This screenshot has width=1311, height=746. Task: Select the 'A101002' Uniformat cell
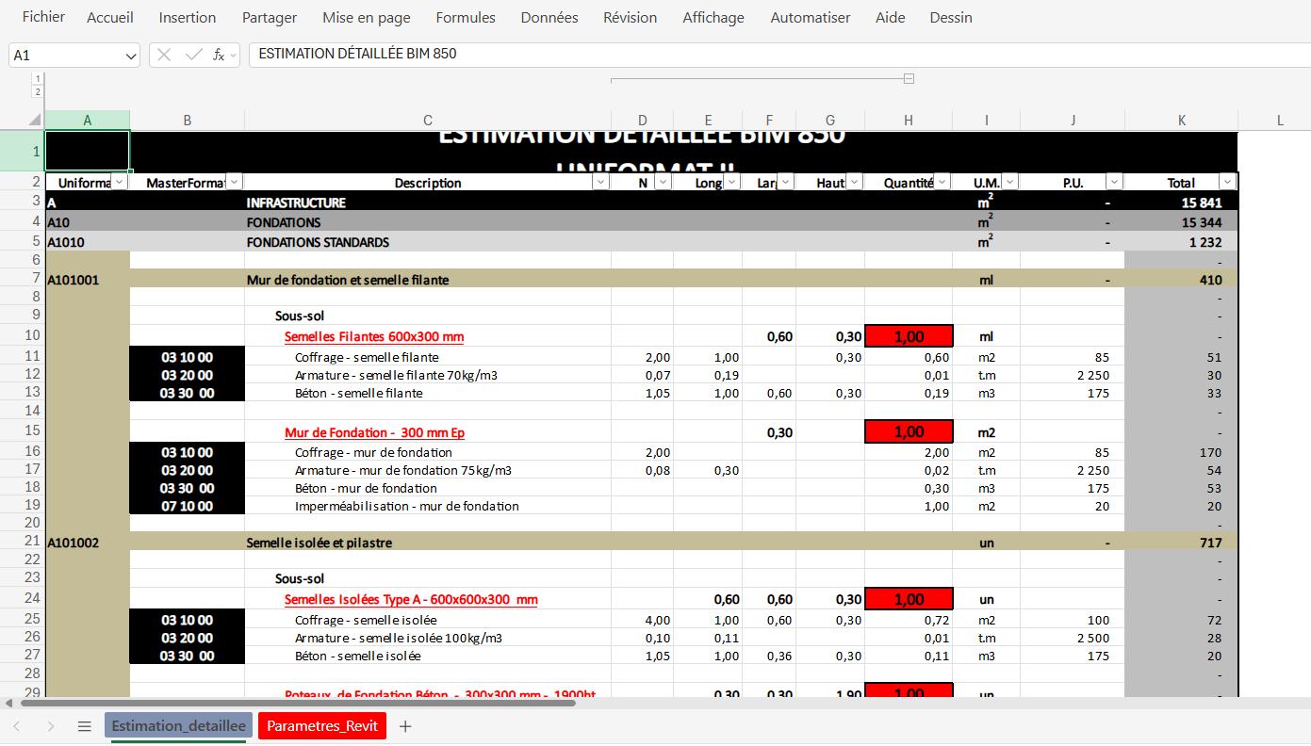click(88, 543)
